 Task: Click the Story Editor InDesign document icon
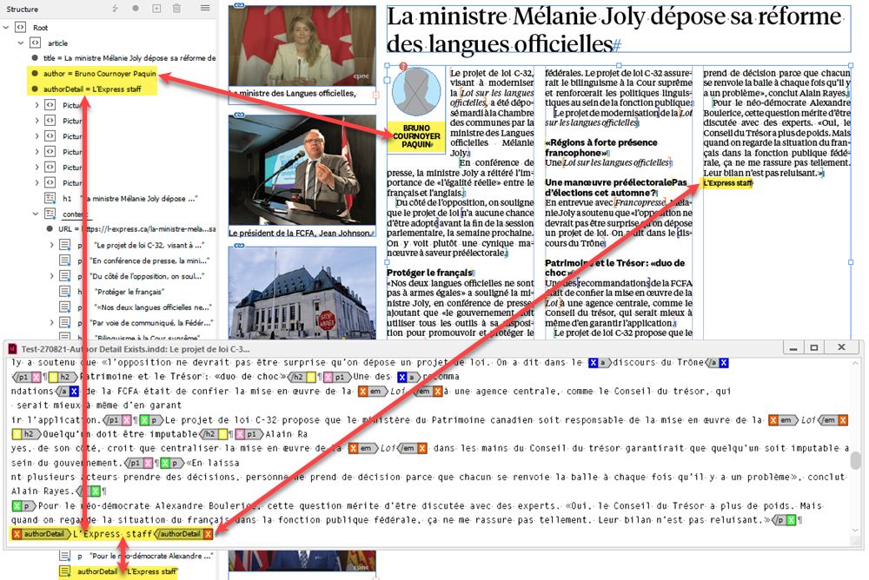tap(12, 349)
